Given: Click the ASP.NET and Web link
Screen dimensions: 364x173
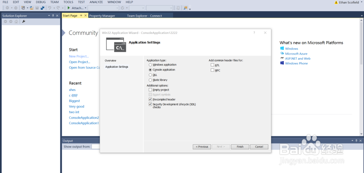Looking at the screenshot, I should (x=298, y=59).
